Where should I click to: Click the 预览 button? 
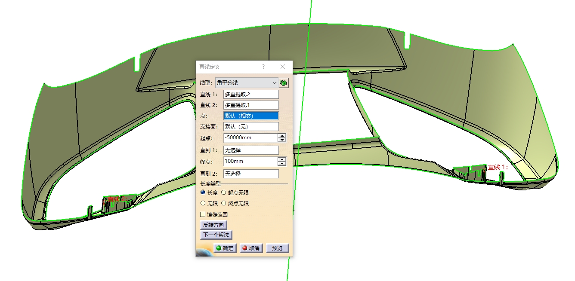pos(277,248)
